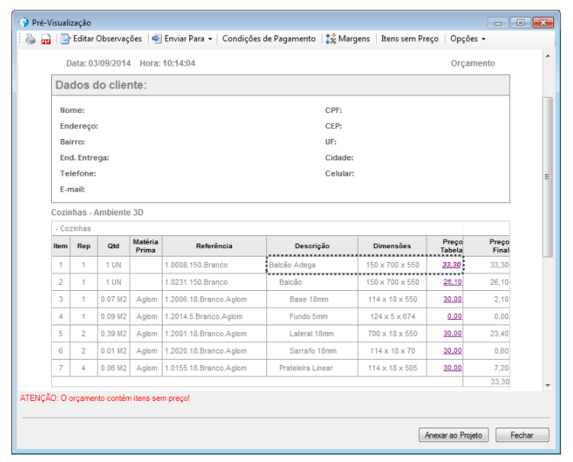Click the 26,10 price link for Balcão

point(452,282)
